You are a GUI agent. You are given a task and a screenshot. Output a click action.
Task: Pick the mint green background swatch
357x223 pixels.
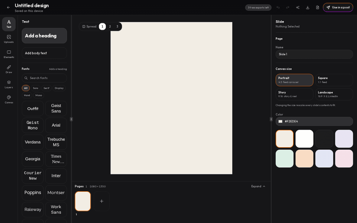click(285, 159)
